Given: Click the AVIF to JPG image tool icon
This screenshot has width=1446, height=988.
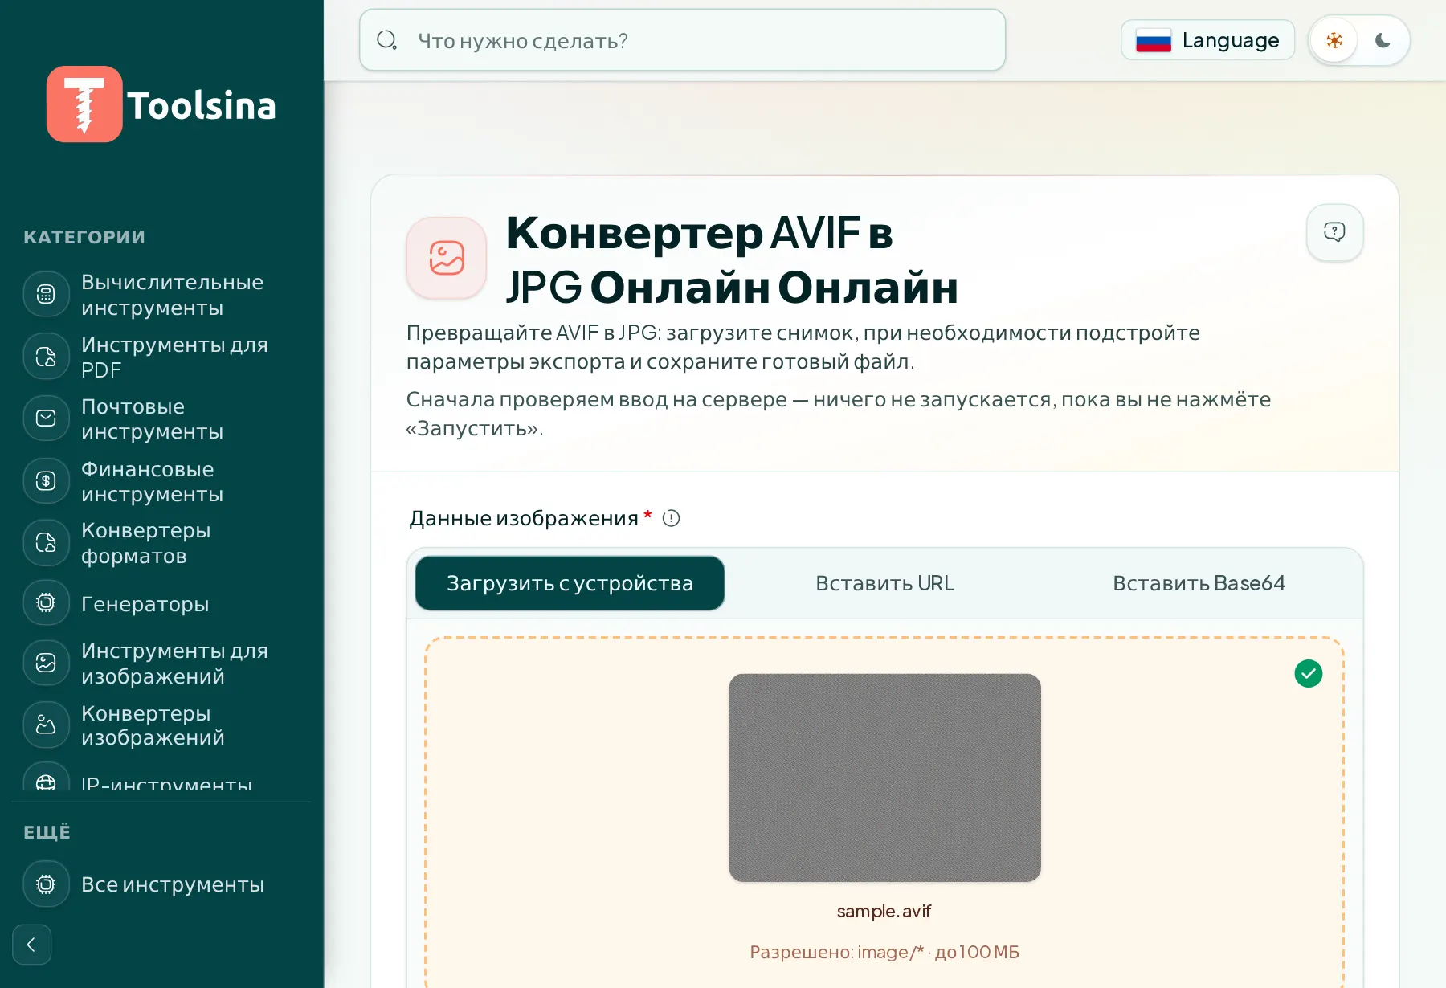Looking at the screenshot, I should tap(447, 258).
